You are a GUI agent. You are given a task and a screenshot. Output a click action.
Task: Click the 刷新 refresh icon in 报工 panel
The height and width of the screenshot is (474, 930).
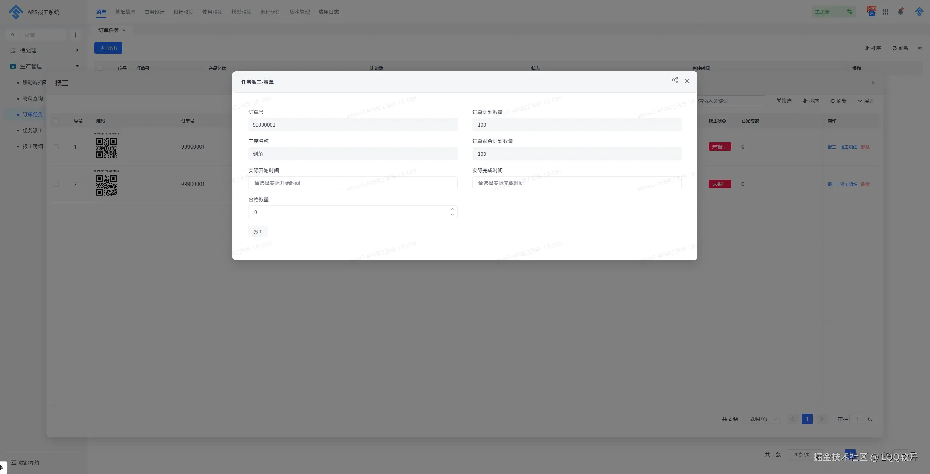[833, 101]
